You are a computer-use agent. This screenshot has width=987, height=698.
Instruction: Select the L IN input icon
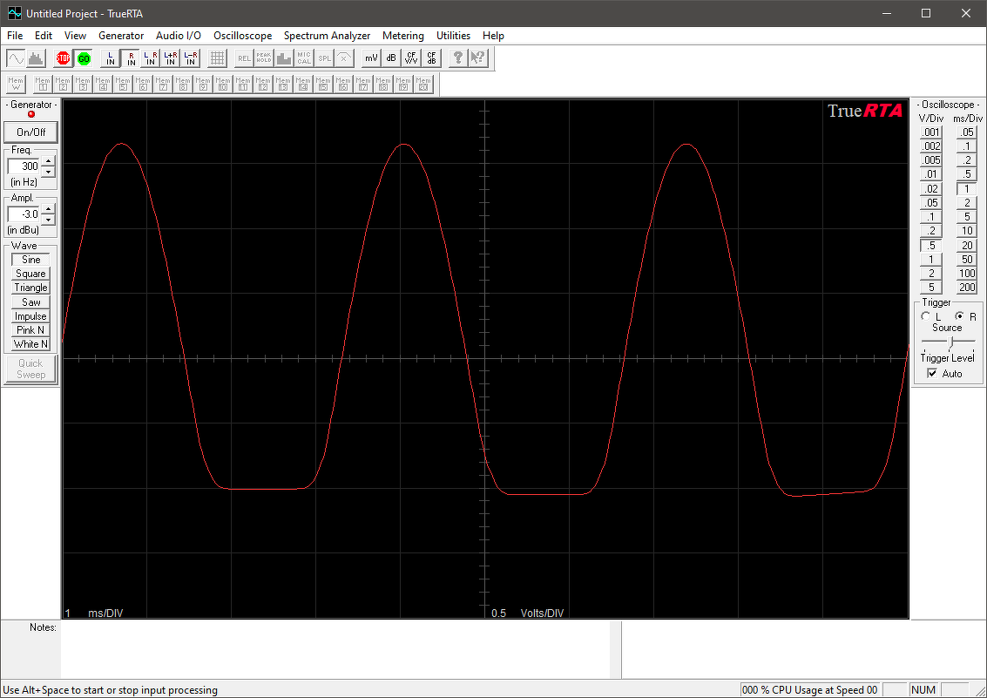110,58
